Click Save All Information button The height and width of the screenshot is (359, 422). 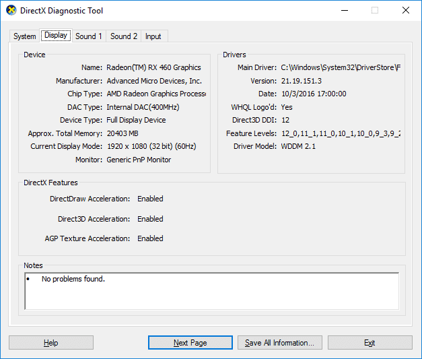click(x=279, y=343)
